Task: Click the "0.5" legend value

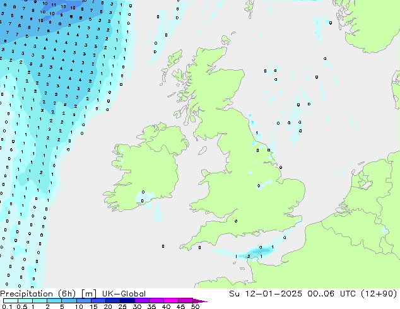Action: [x=22, y=306]
